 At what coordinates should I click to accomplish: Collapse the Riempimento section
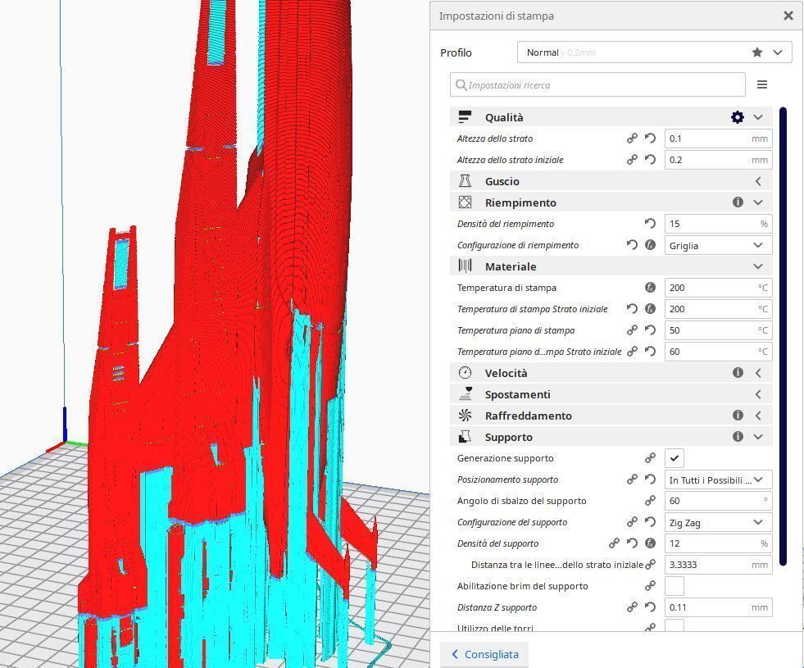(x=758, y=202)
